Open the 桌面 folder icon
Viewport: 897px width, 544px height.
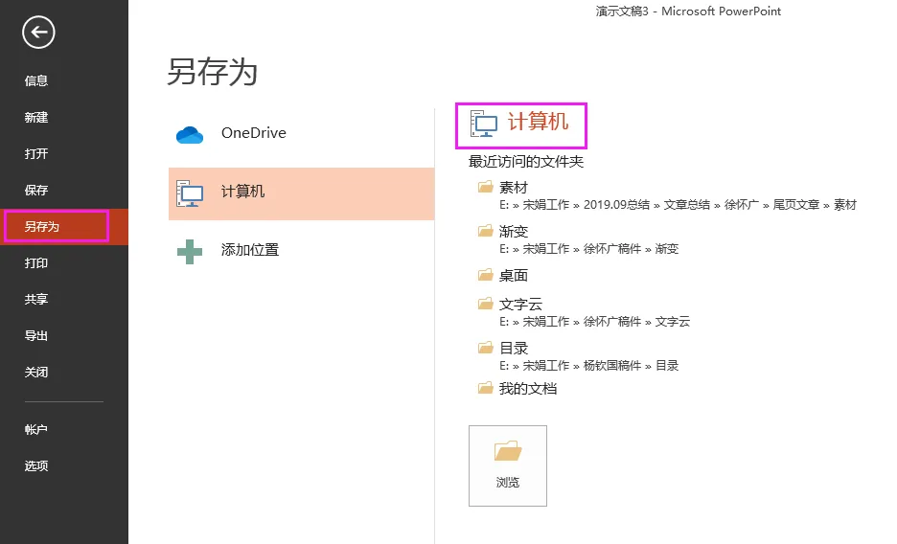click(x=485, y=276)
